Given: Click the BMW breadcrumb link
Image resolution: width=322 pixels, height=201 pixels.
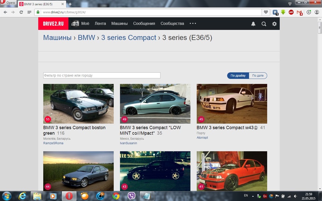Looking at the screenshot, I should 87,38.
